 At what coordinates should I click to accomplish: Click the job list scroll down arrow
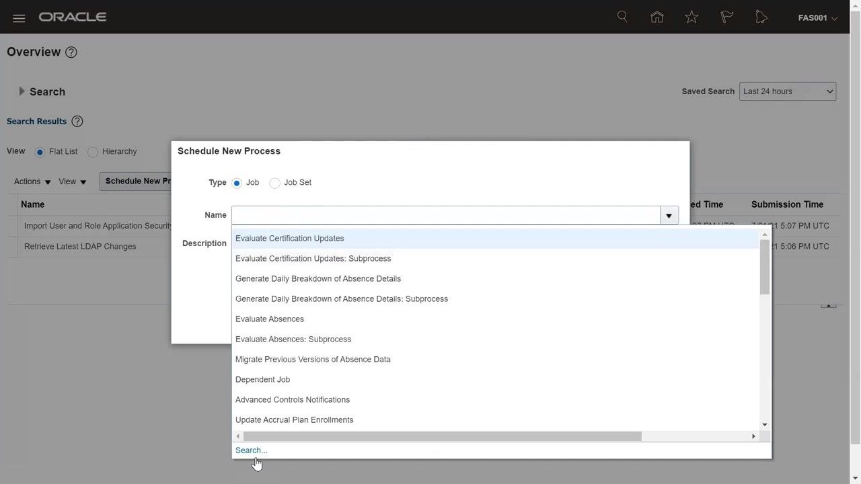tap(765, 425)
